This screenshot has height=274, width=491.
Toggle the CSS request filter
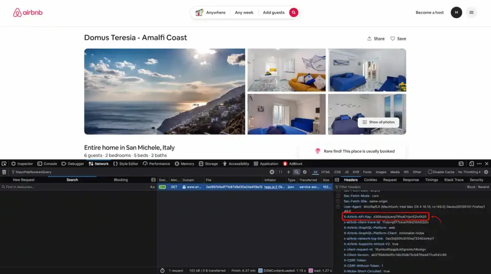(337, 172)
